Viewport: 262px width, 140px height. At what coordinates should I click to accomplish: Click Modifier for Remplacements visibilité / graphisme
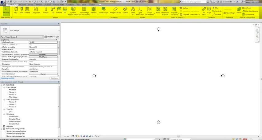click(x=43, y=54)
